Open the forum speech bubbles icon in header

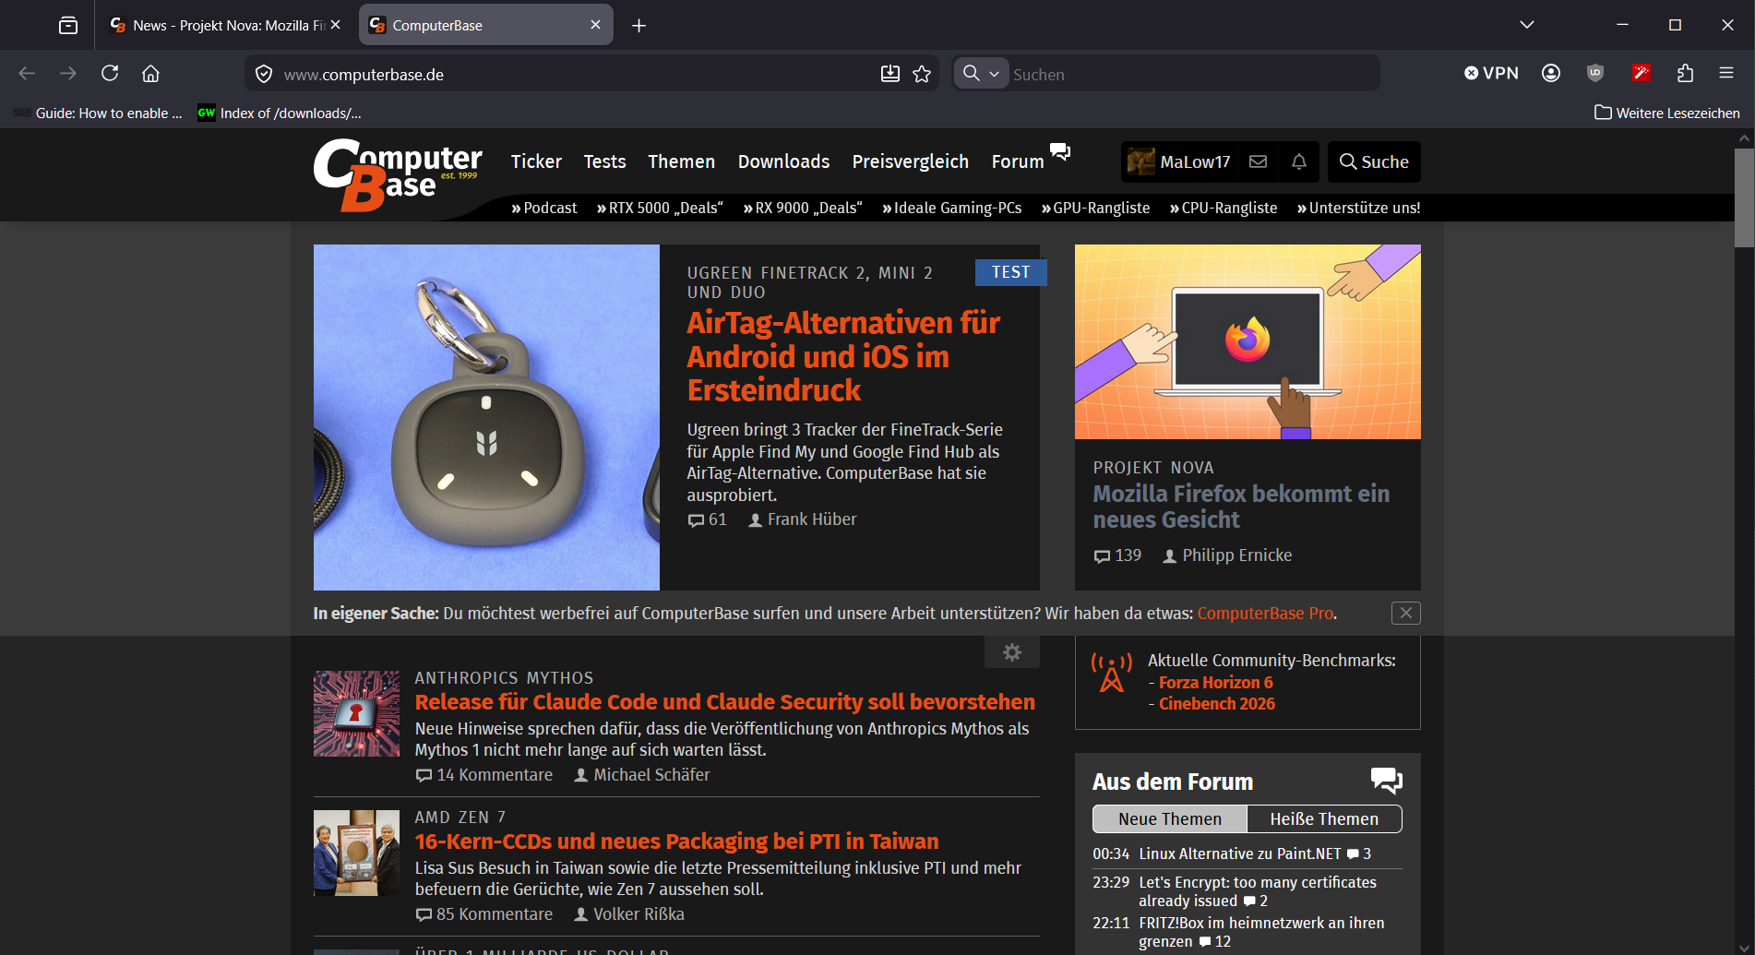point(1060,151)
